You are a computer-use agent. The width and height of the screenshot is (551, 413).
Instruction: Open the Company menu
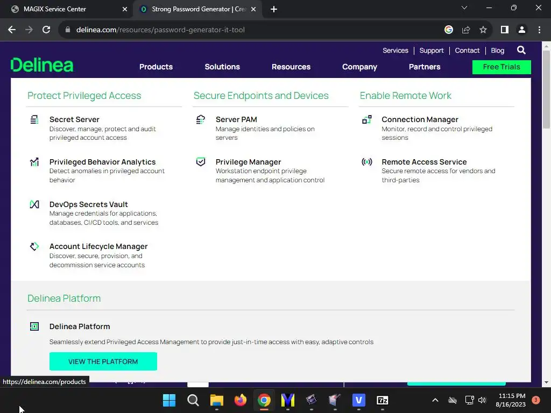[x=359, y=67]
